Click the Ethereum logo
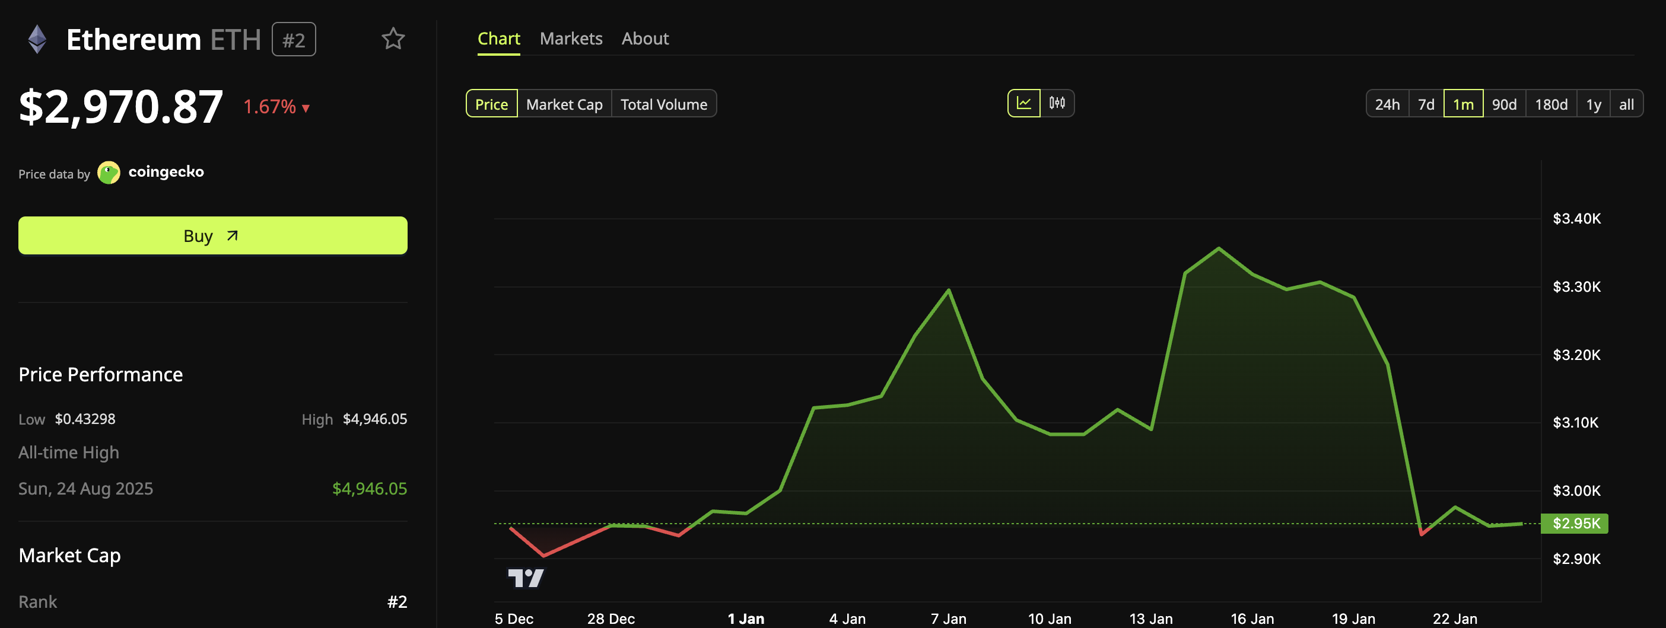1666x628 pixels. (37, 39)
